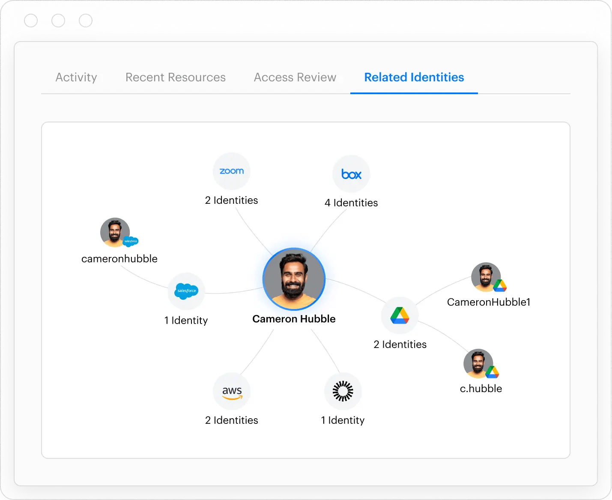Select the c.hubble Drive identity avatar
612x500 pixels.
point(478,363)
